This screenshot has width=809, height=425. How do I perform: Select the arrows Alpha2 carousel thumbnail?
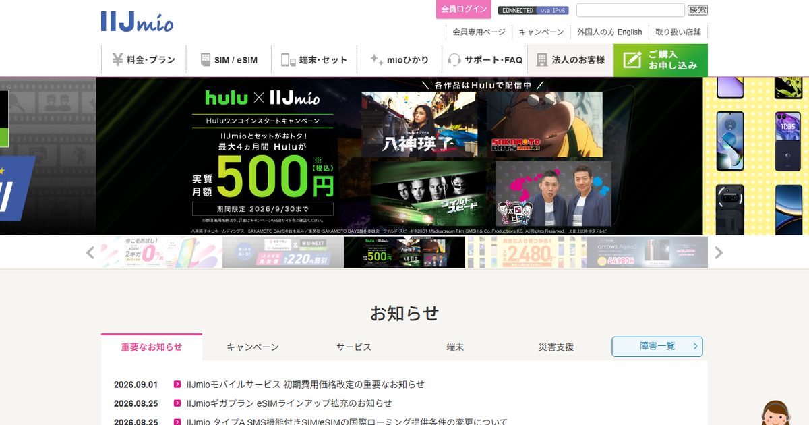click(647, 252)
